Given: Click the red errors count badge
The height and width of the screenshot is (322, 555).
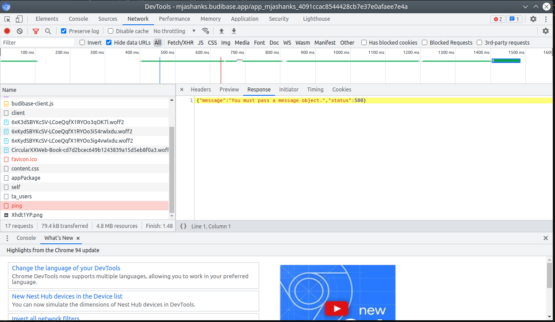Looking at the screenshot, I should pyautogui.click(x=498, y=19).
